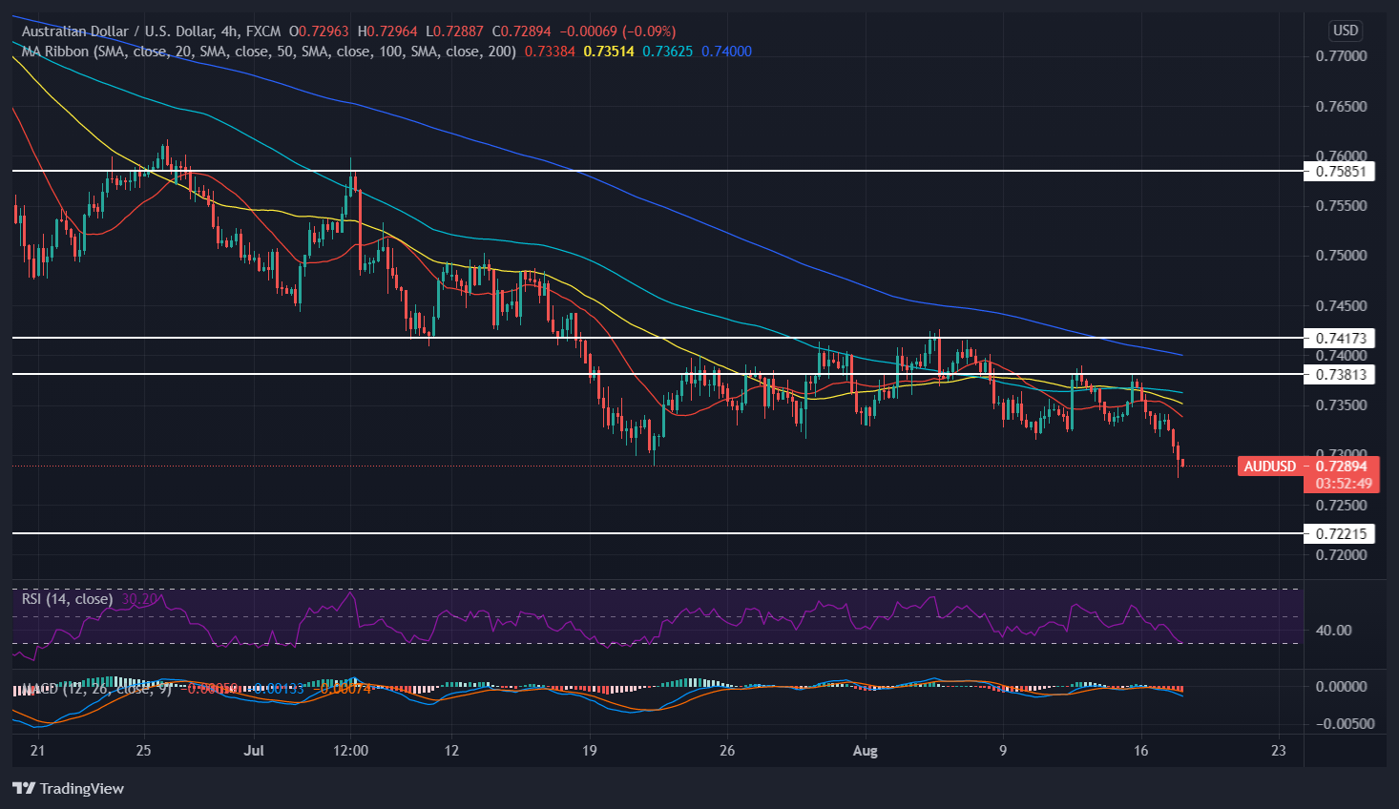Click the RSI 40.00 scale label
Screen dimensions: 1399x809
[1333, 630]
